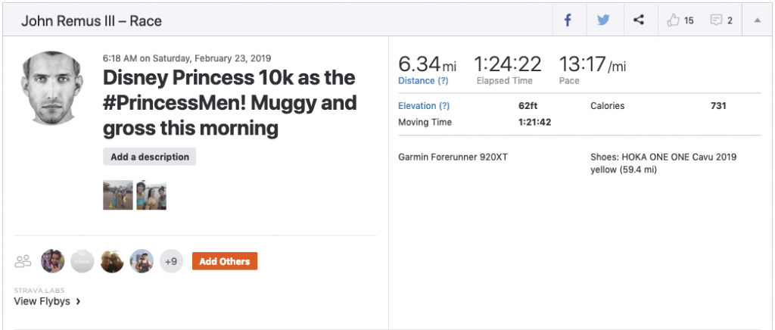Open the gray Strava placeholder avatar
Screen dimensions: 775x330
pyautogui.click(x=82, y=262)
